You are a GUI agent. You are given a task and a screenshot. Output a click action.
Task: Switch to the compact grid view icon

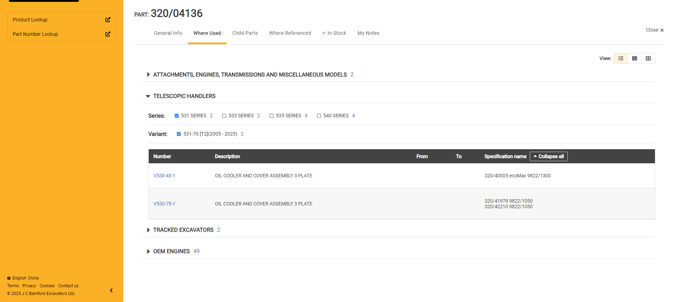[x=635, y=58]
